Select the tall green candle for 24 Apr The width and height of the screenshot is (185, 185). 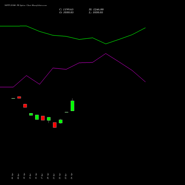pos(73,106)
